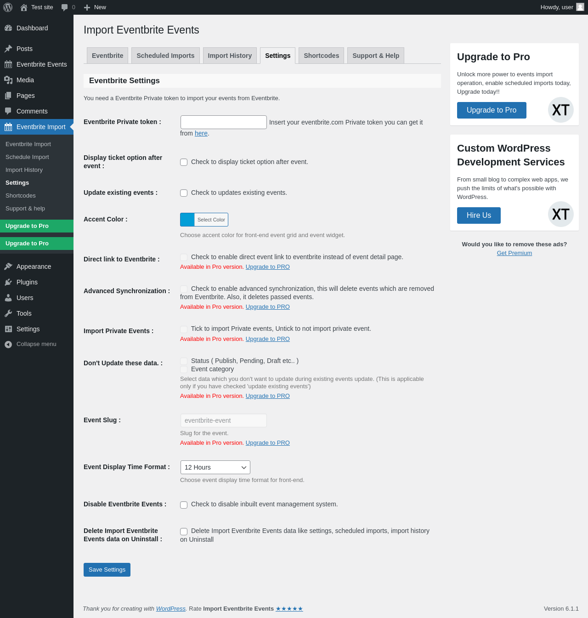Click the Media library icon
The width and height of the screenshot is (588, 618).
pos(8,80)
